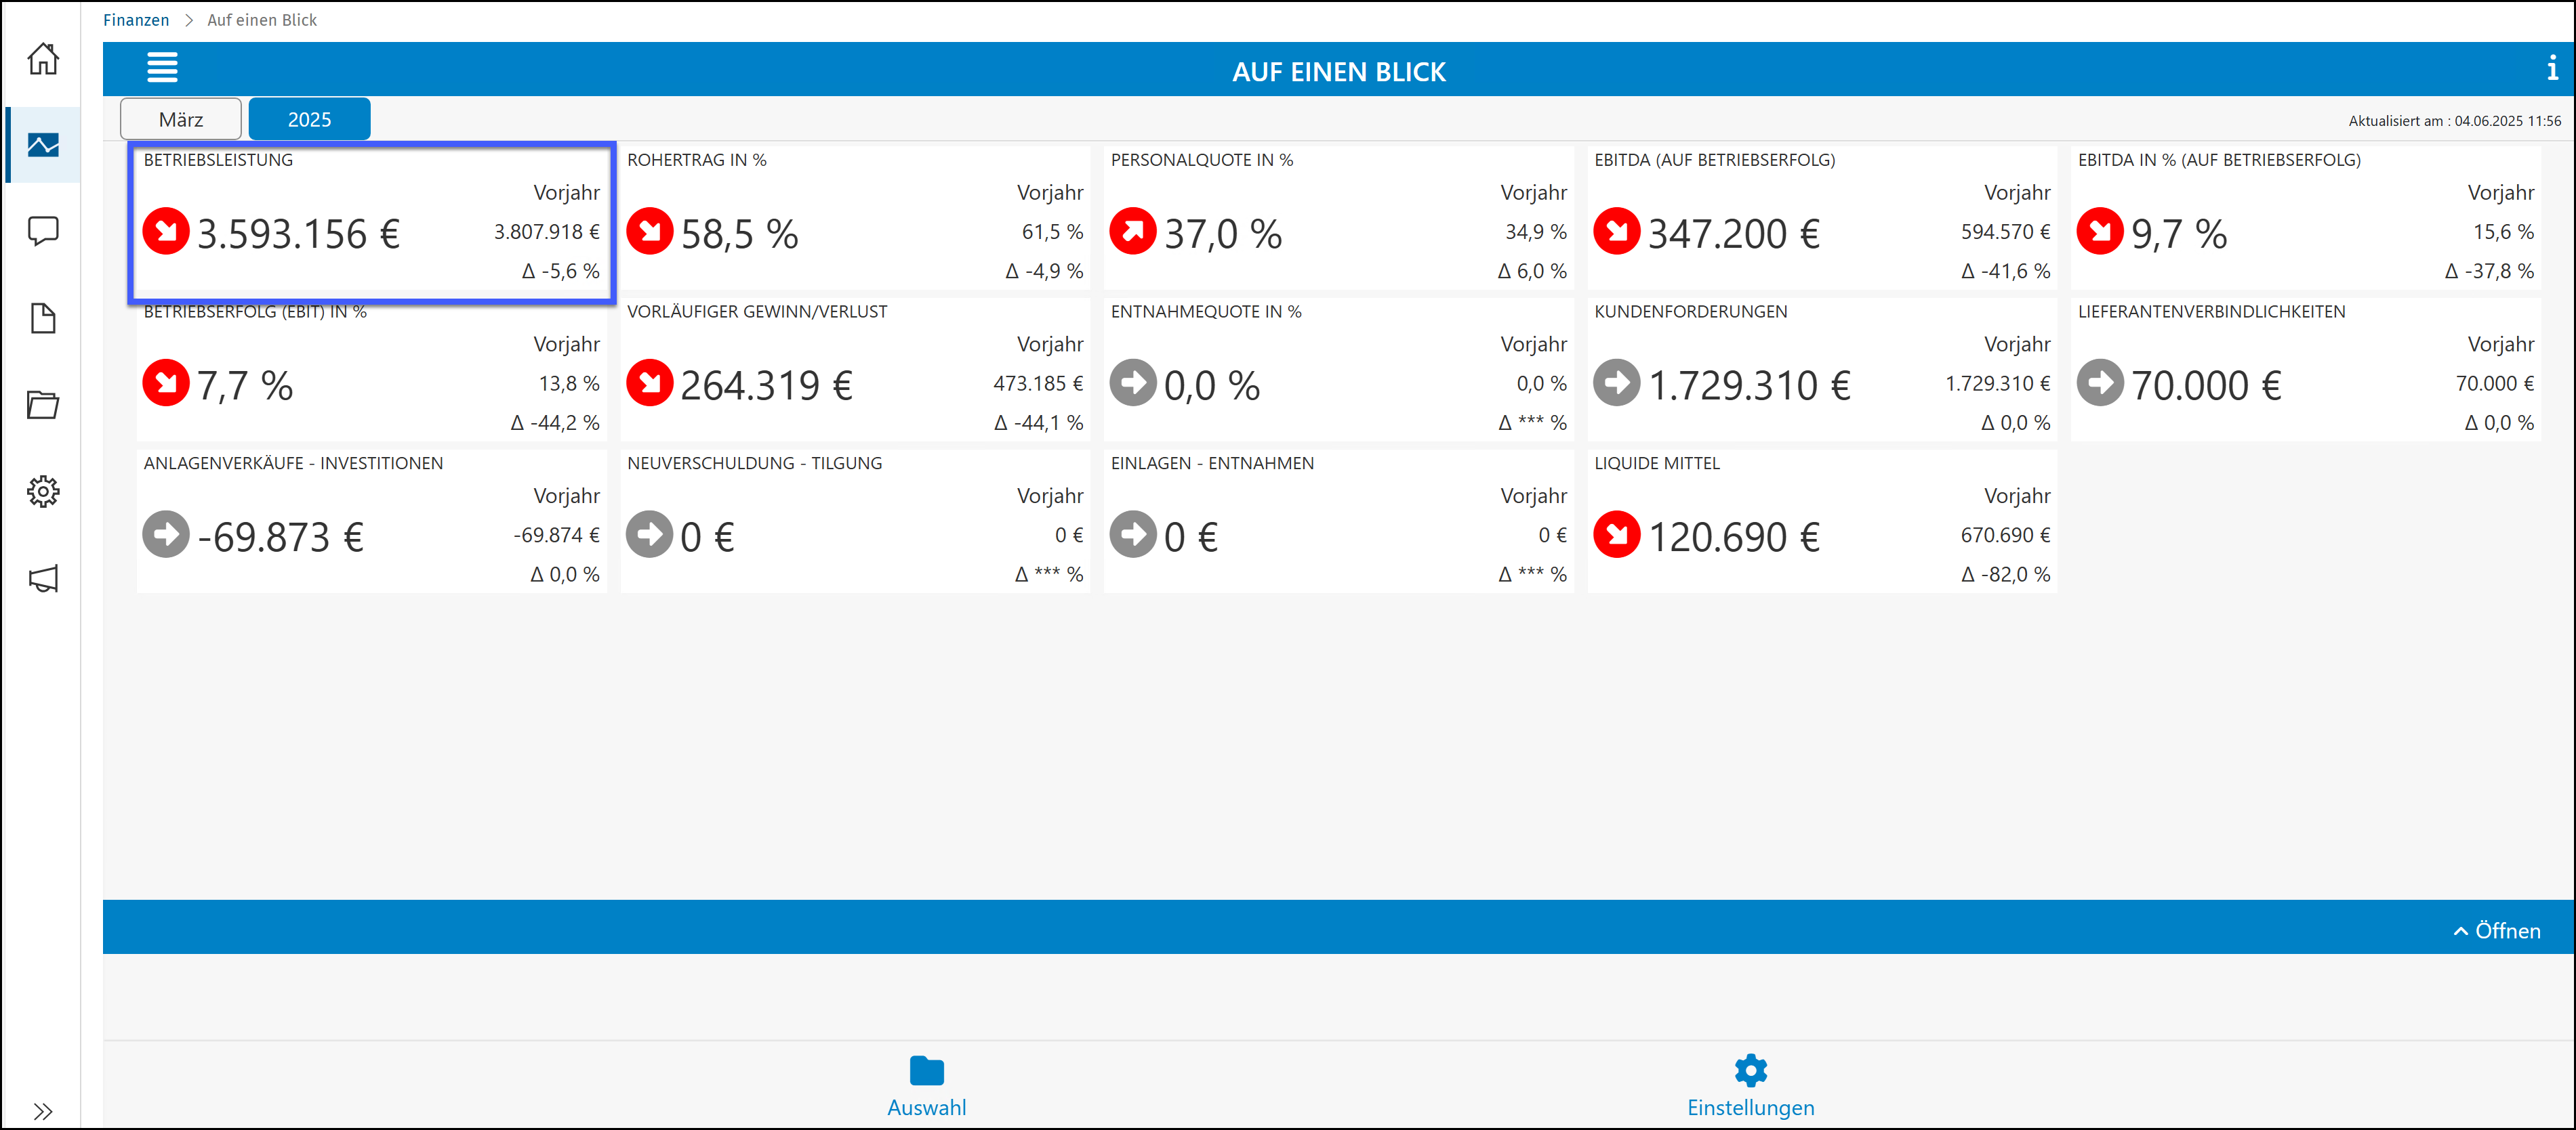Open the settings gear in the sidebar

(43, 492)
